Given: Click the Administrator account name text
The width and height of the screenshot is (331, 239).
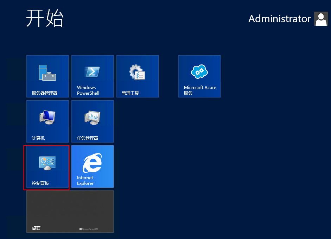Looking at the screenshot, I should [x=279, y=19].
